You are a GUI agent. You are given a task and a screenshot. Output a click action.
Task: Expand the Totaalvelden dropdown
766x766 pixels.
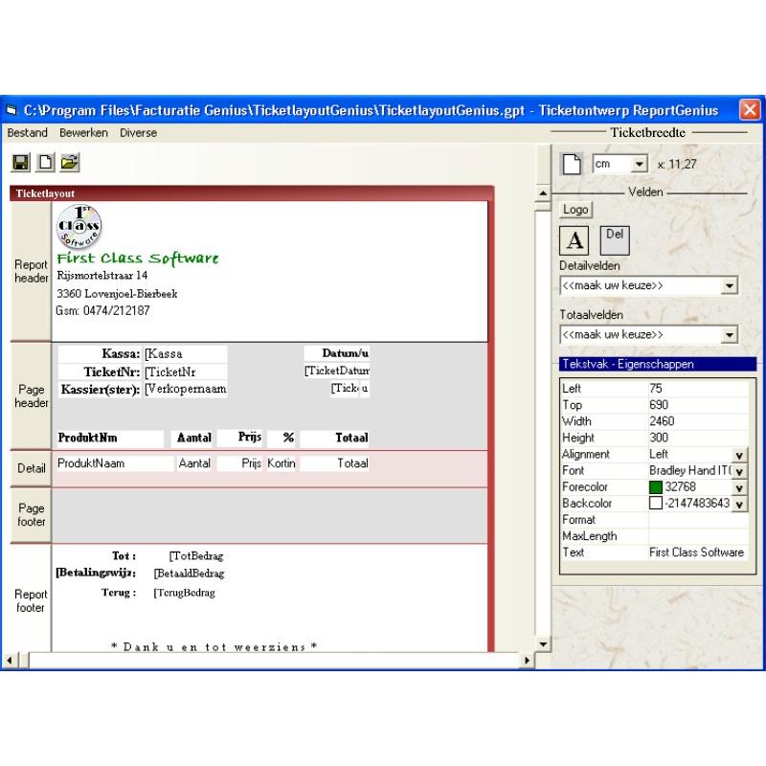point(729,334)
